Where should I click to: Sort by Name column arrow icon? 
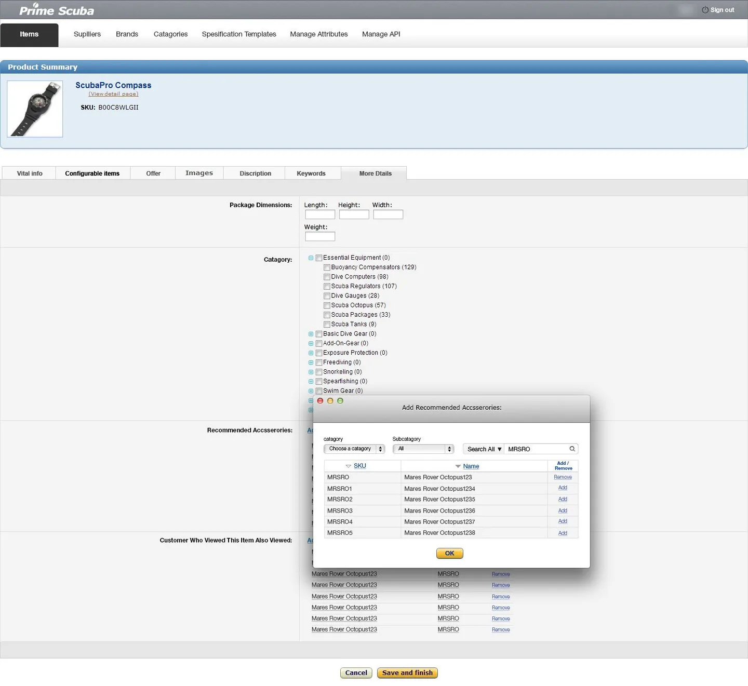coord(458,466)
